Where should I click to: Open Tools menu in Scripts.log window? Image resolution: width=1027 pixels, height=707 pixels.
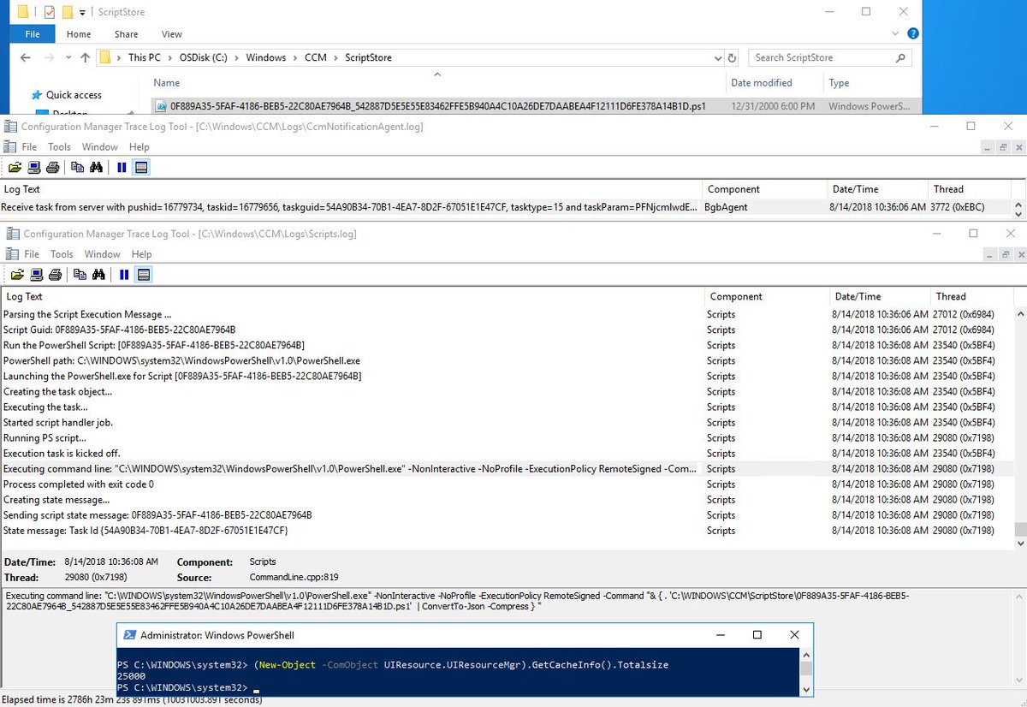pyautogui.click(x=62, y=254)
